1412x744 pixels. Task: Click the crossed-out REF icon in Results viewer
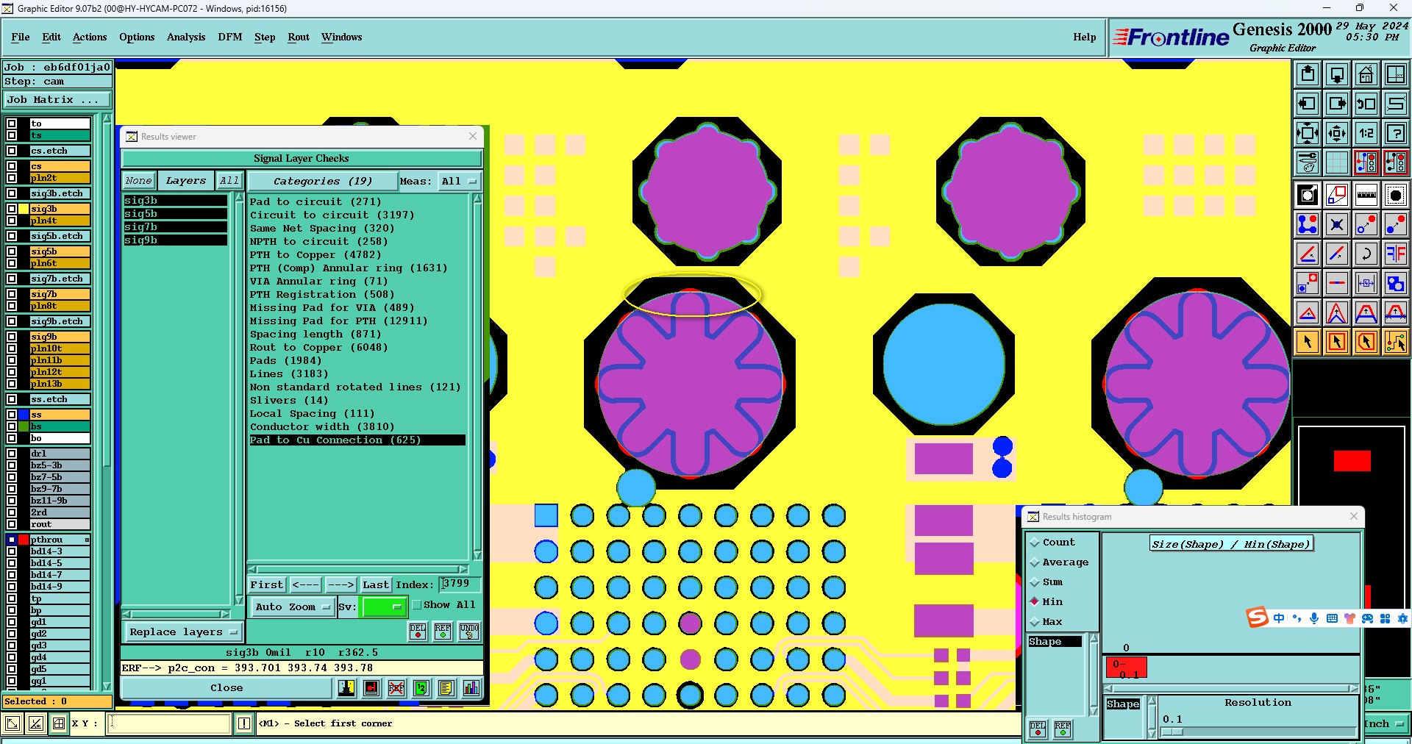pos(396,688)
